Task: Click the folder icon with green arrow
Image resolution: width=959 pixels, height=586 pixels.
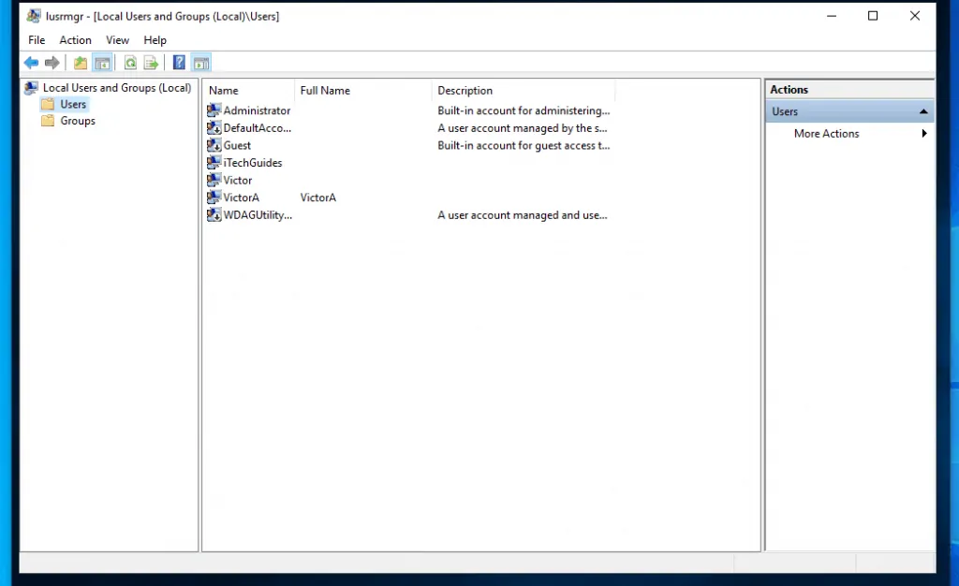Action: click(80, 62)
